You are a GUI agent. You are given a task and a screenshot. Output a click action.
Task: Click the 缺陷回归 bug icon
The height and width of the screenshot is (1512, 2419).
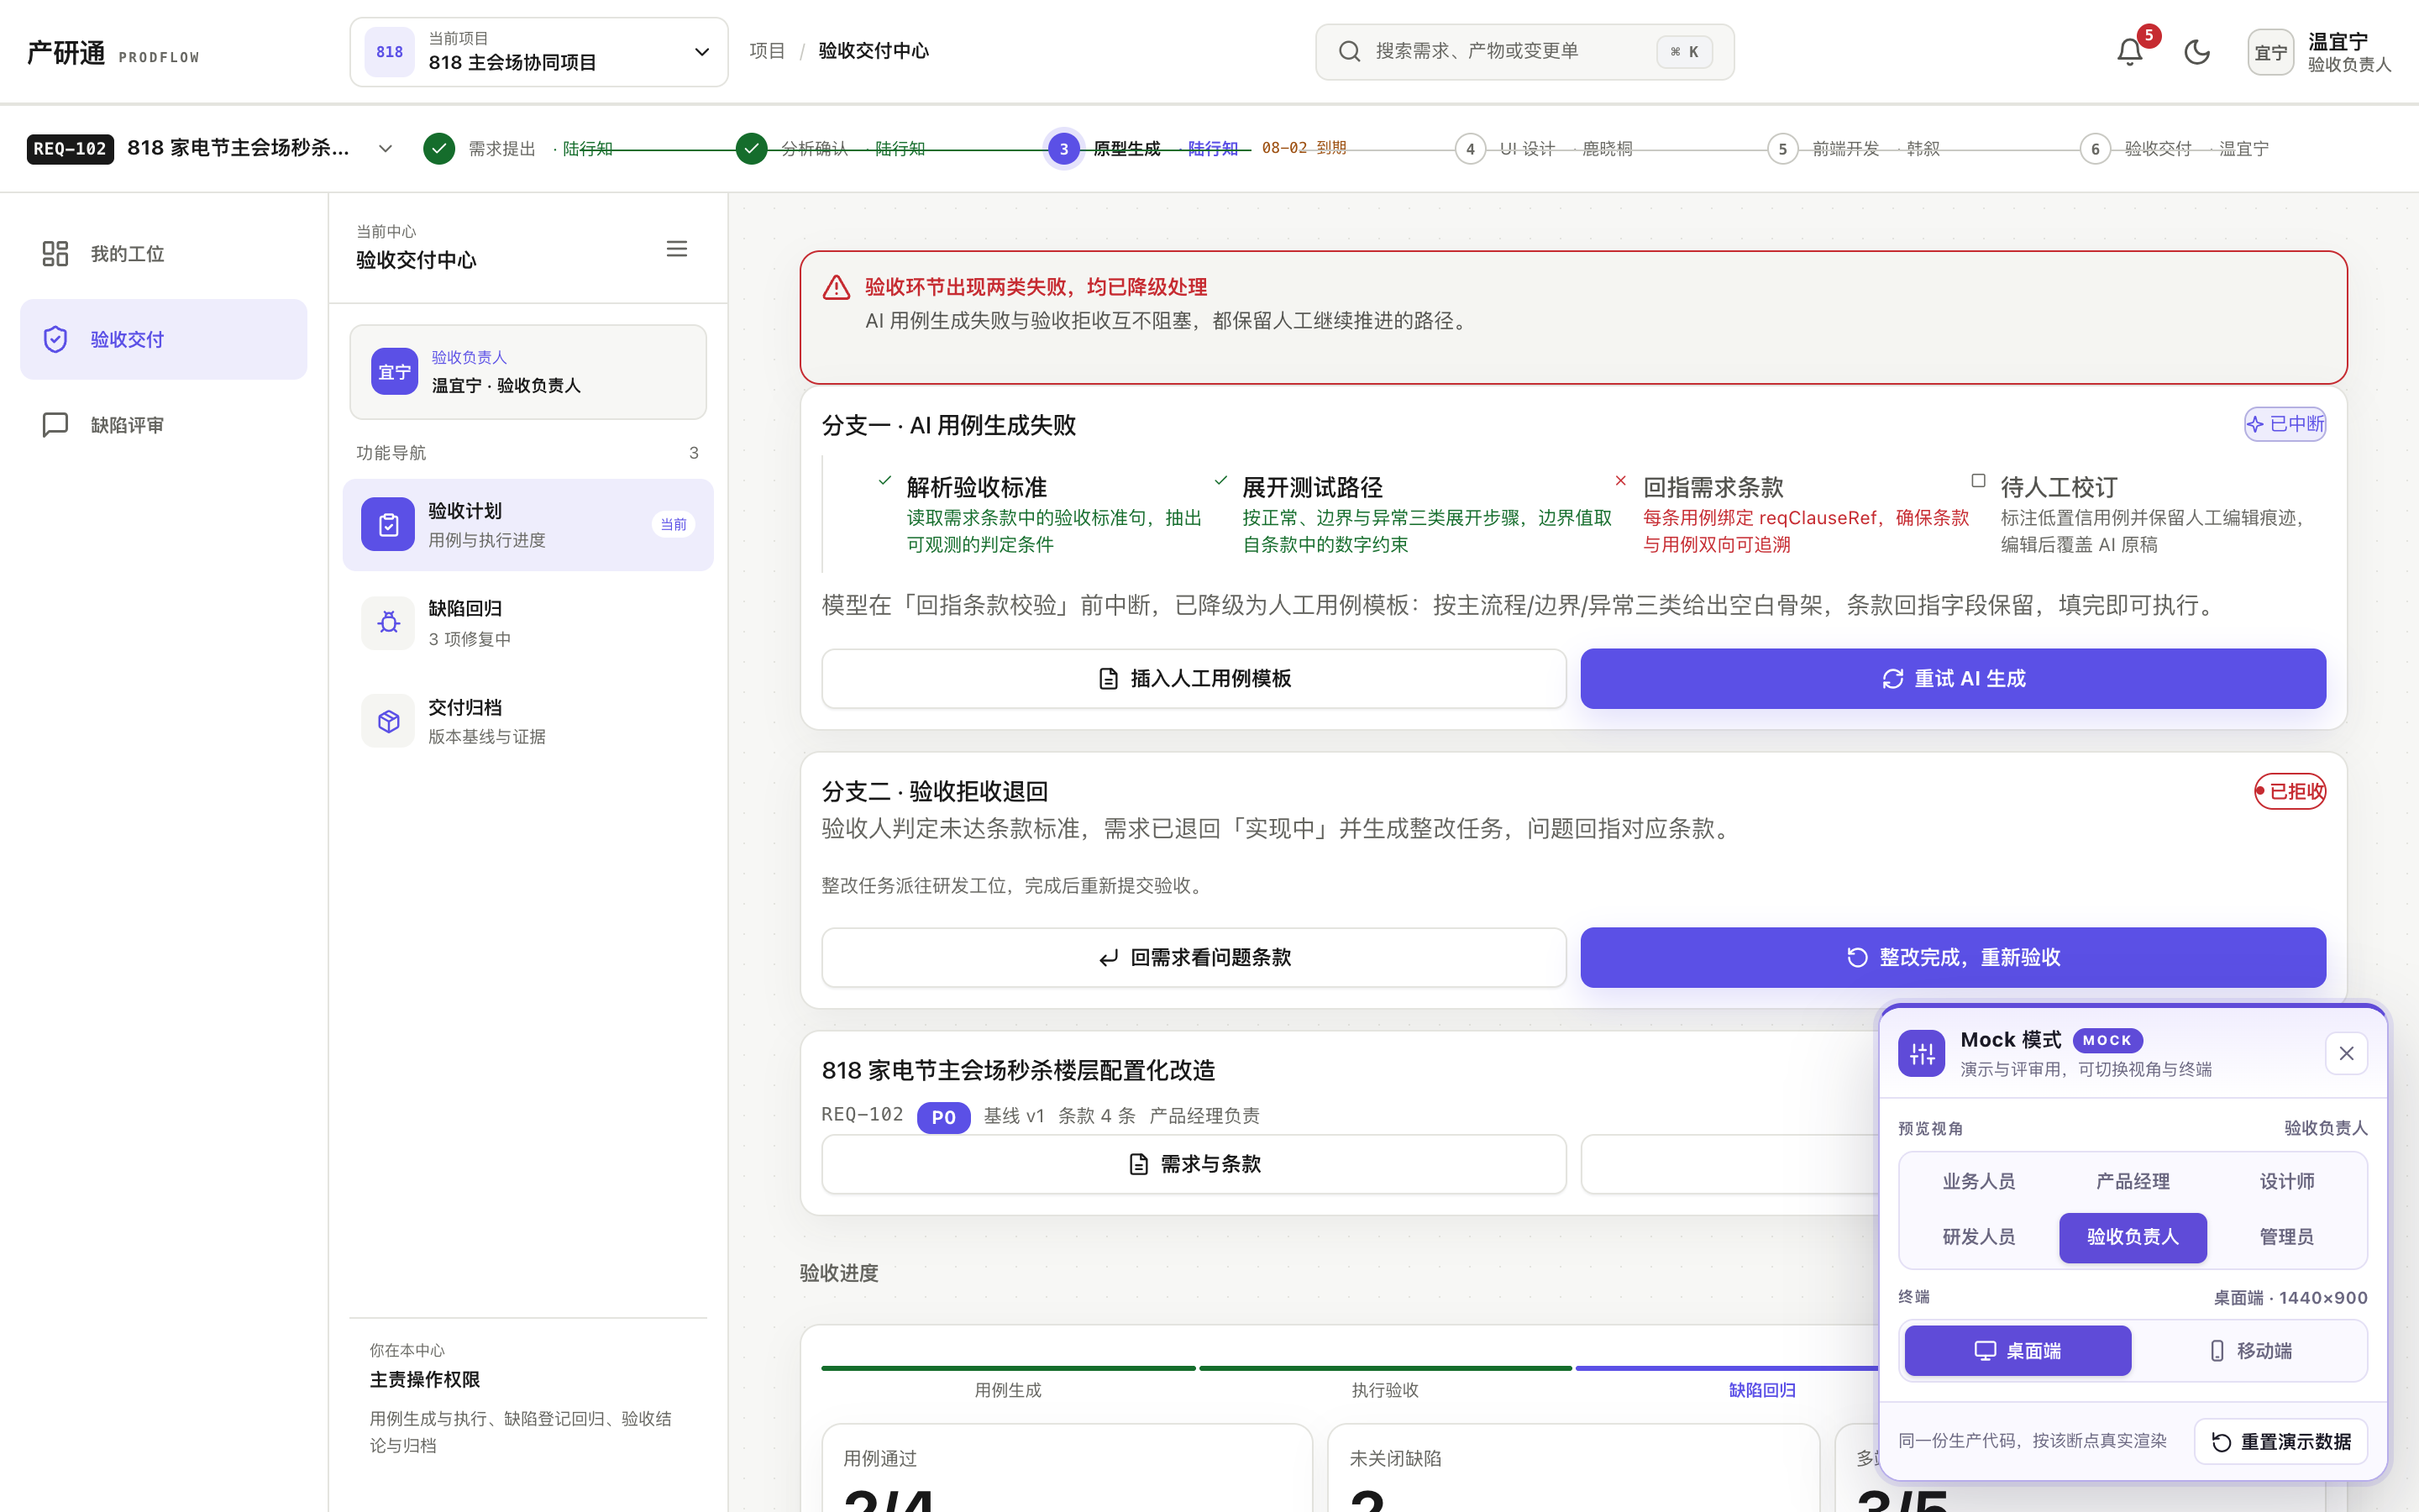(388, 623)
